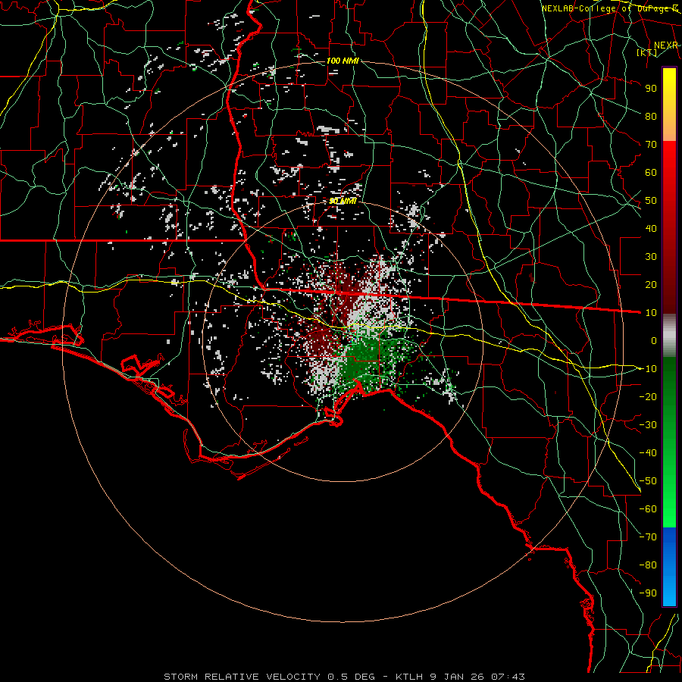The height and width of the screenshot is (682, 682).
Task: Click the "-30" value on the velocity scale
Action: pos(648,425)
